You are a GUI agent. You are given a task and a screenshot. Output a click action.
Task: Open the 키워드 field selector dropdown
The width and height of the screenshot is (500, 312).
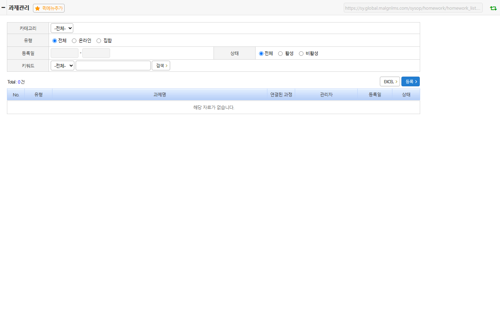click(x=62, y=66)
